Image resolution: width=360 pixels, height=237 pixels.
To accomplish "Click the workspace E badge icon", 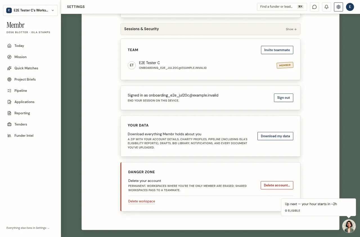I will (x=9, y=10).
